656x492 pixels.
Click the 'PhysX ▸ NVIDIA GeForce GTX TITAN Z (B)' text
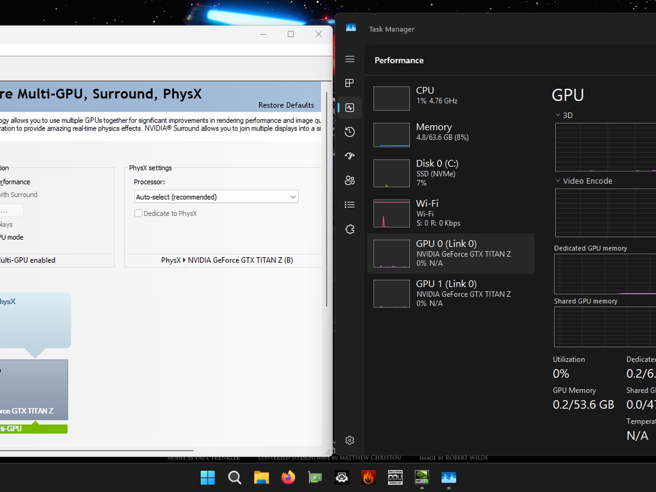coord(227,260)
